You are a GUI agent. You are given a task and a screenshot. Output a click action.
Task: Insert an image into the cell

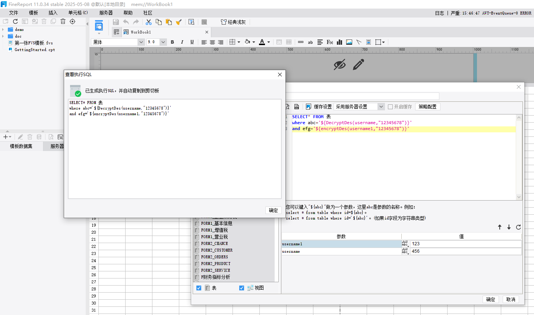point(349,42)
